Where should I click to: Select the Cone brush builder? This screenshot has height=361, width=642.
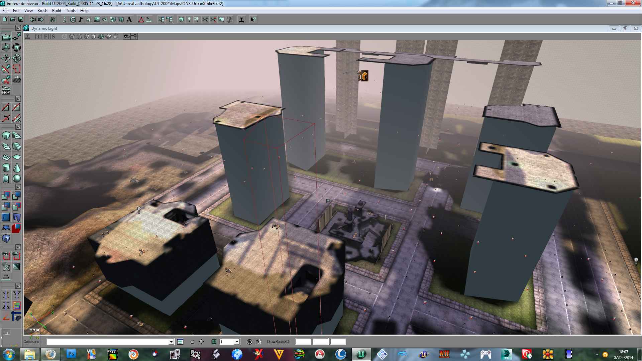click(17, 168)
